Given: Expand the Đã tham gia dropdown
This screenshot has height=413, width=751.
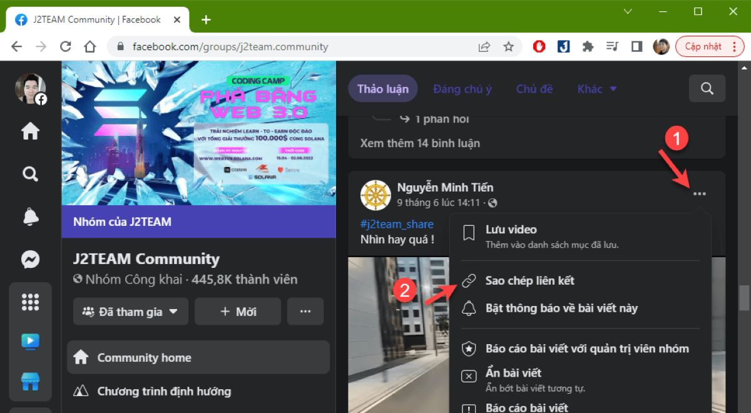Looking at the screenshot, I should 131,311.
